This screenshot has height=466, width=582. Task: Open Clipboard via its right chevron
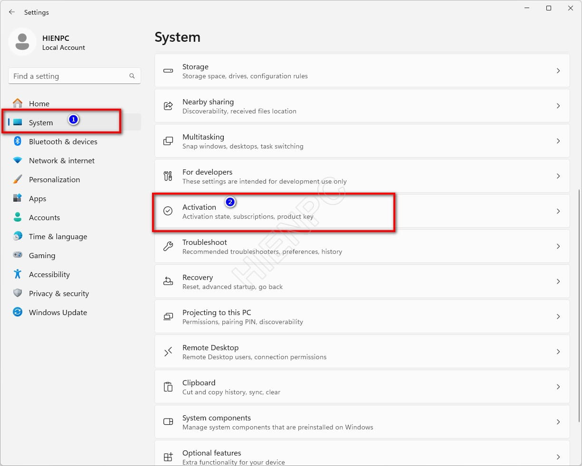click(558, 387)
